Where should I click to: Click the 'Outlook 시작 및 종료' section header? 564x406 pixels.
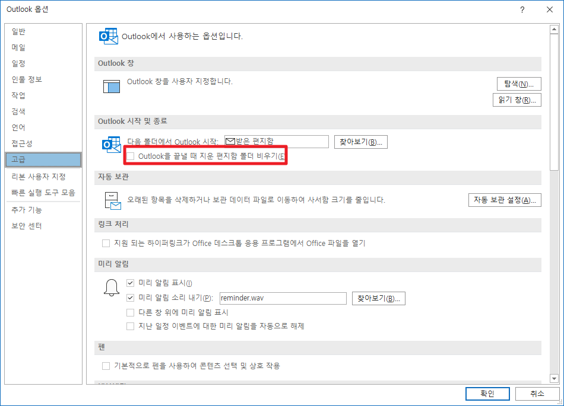(x=318, y=122)
